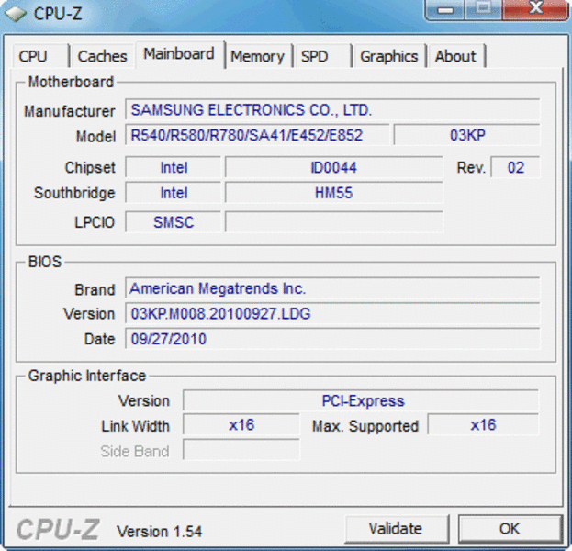Click the LPCIO SMSC value
Screen dimensions: 572x551
tap(174, 222)
